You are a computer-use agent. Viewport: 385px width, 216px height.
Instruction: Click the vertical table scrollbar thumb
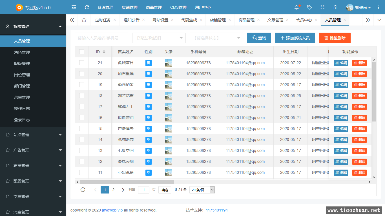(x=374, y=92)
